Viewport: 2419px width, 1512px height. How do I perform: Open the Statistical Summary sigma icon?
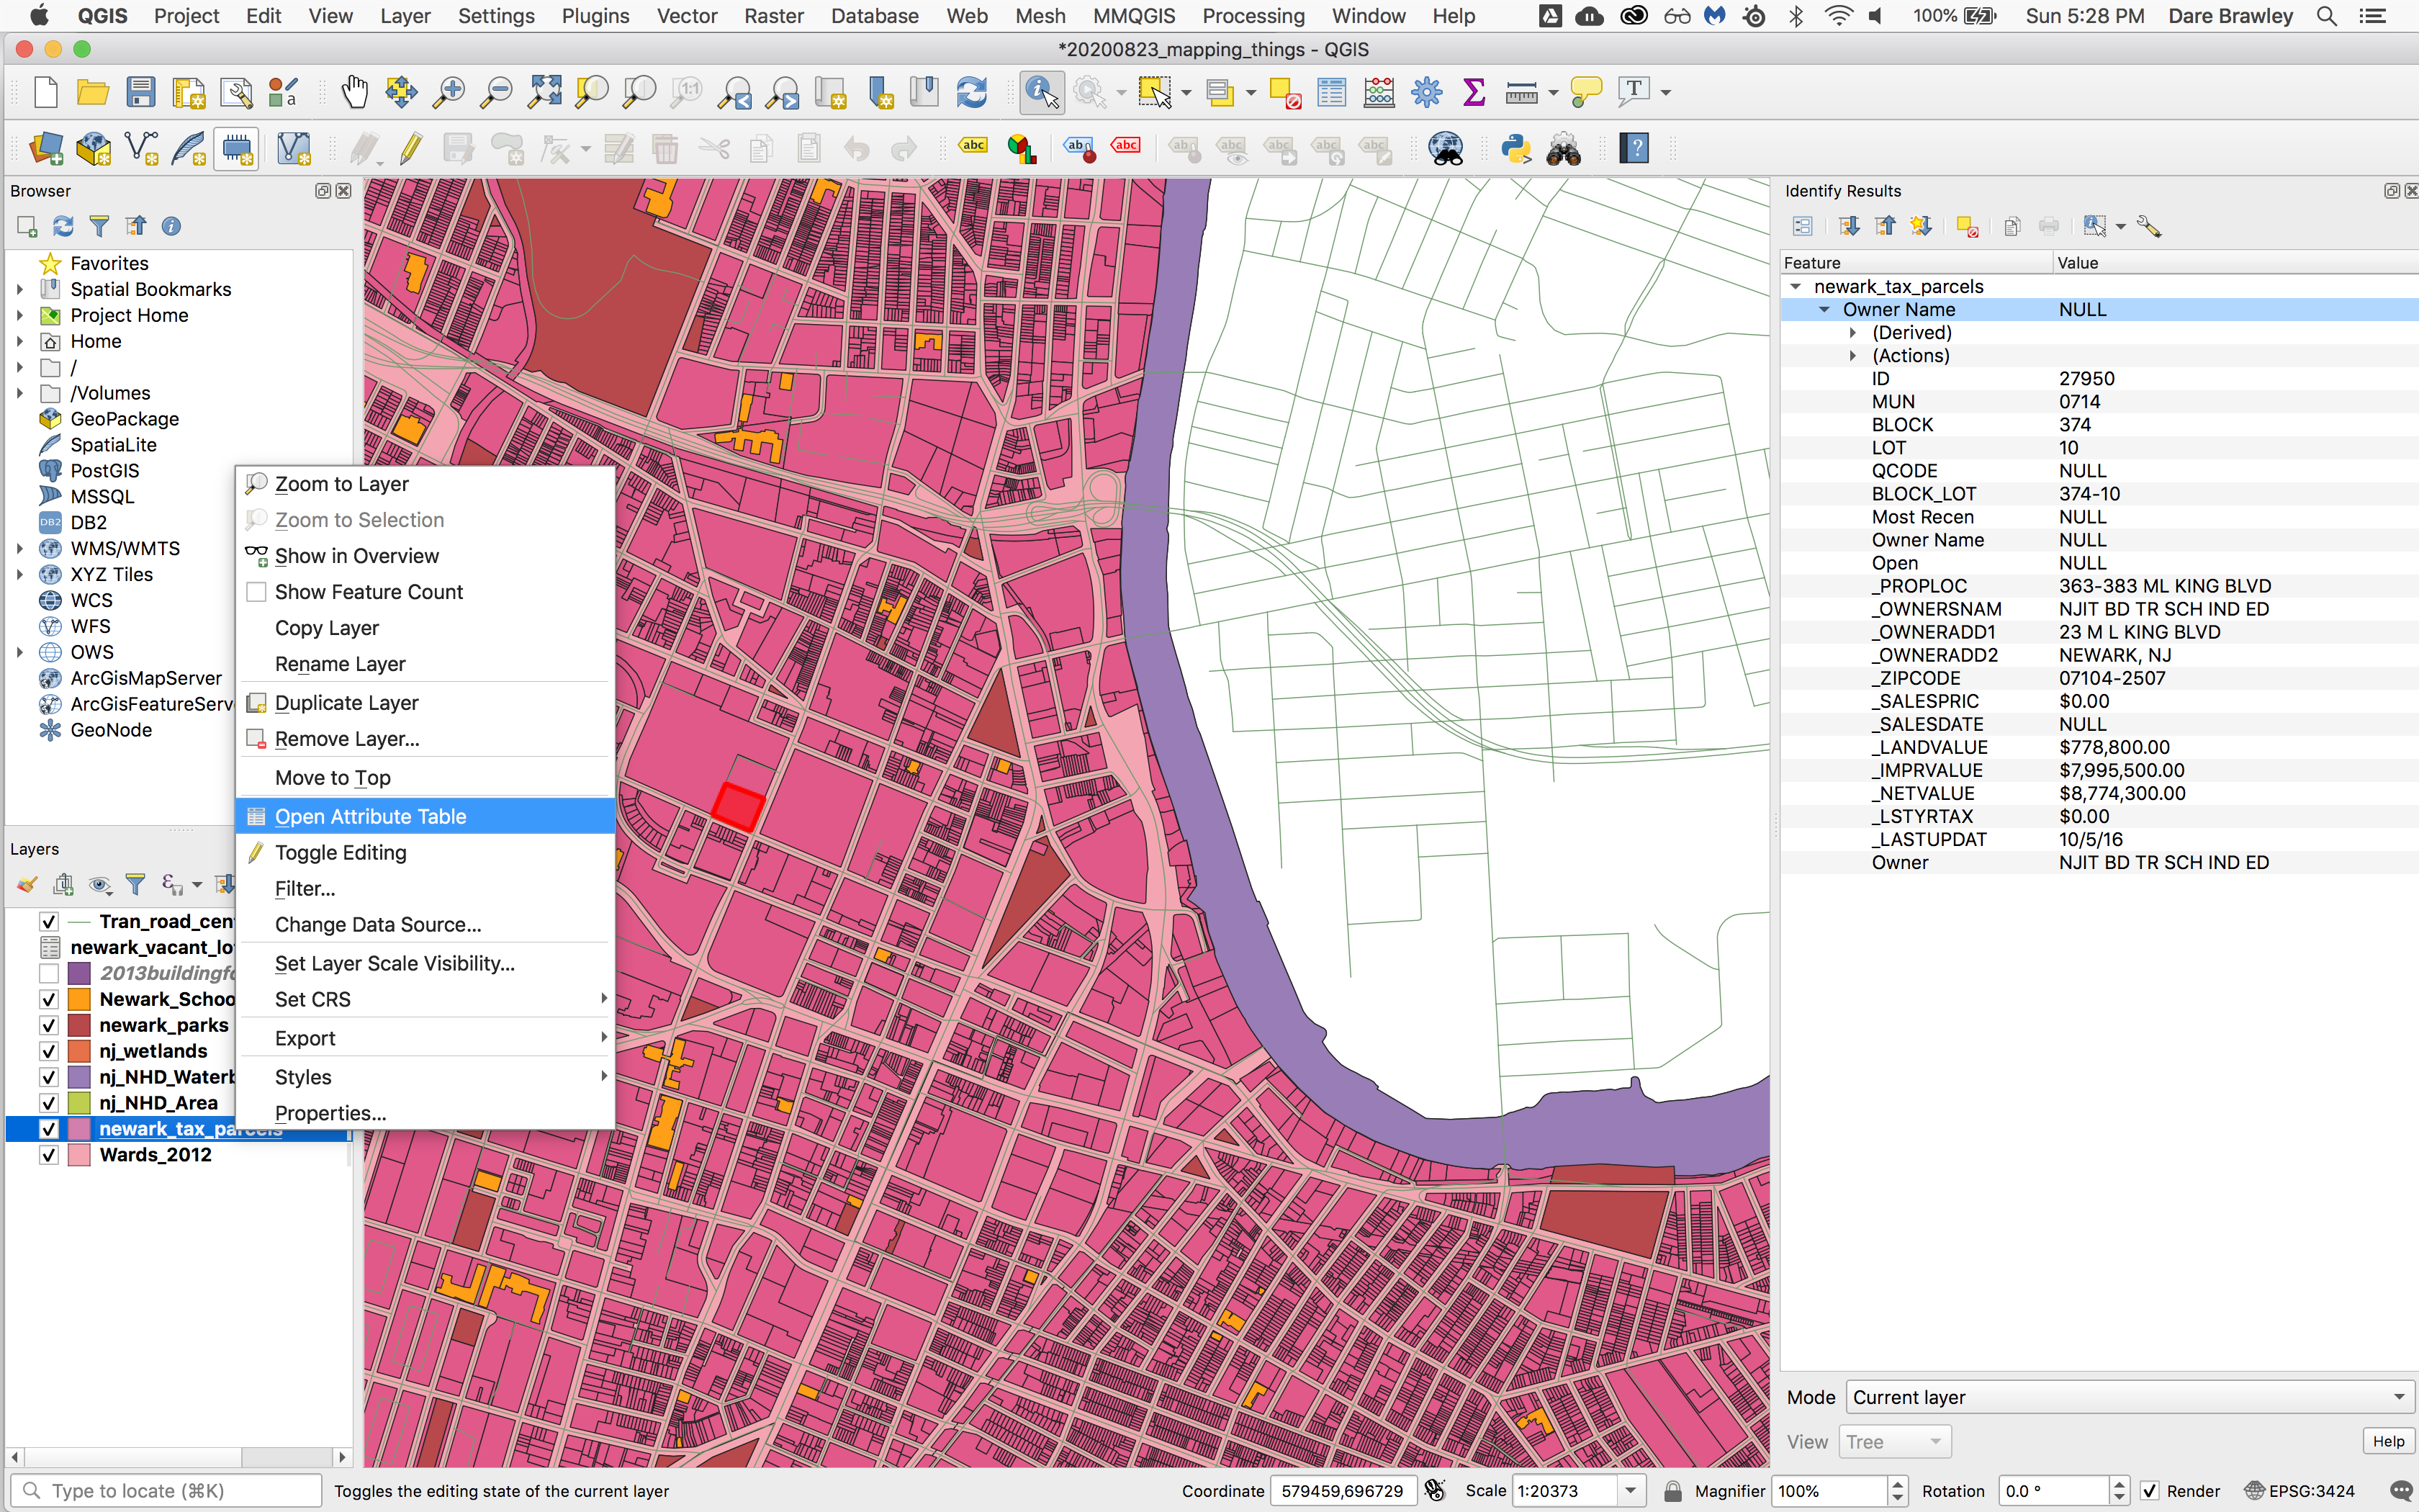(x=1474, y=92)
